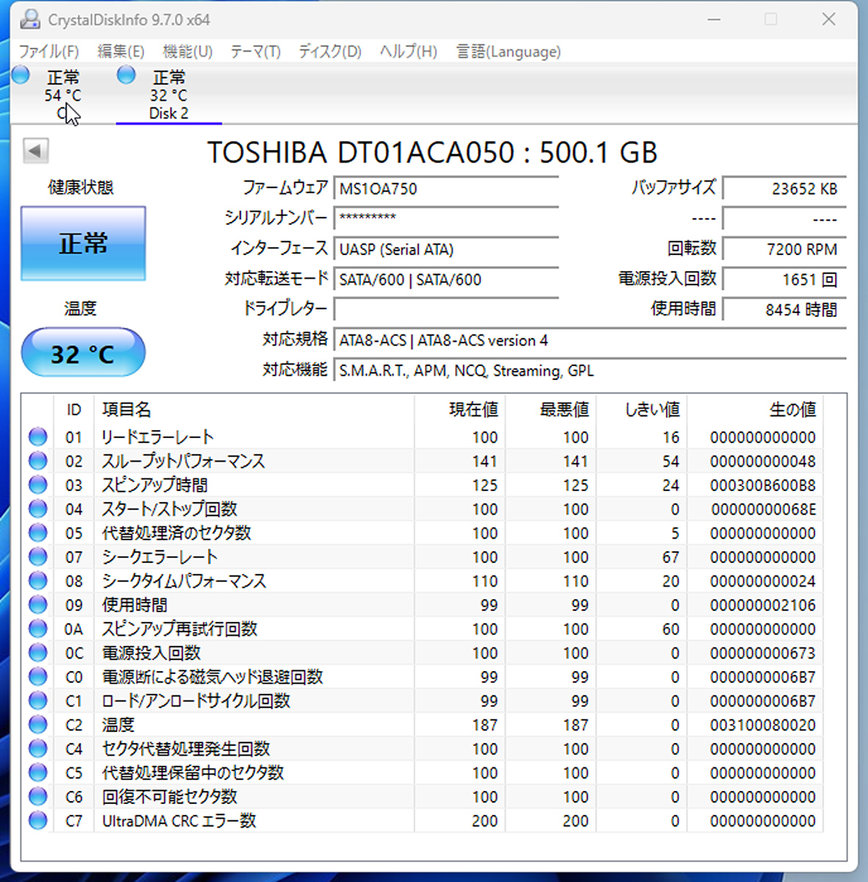Select the 54 °C disk tab

[x=62, y=95]
